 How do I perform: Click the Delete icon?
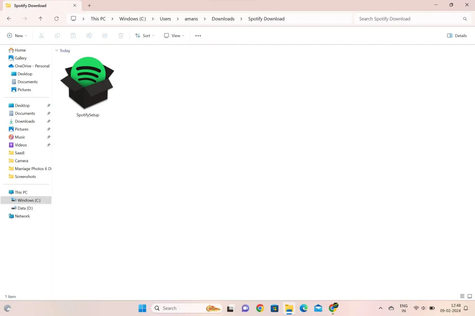121,35
